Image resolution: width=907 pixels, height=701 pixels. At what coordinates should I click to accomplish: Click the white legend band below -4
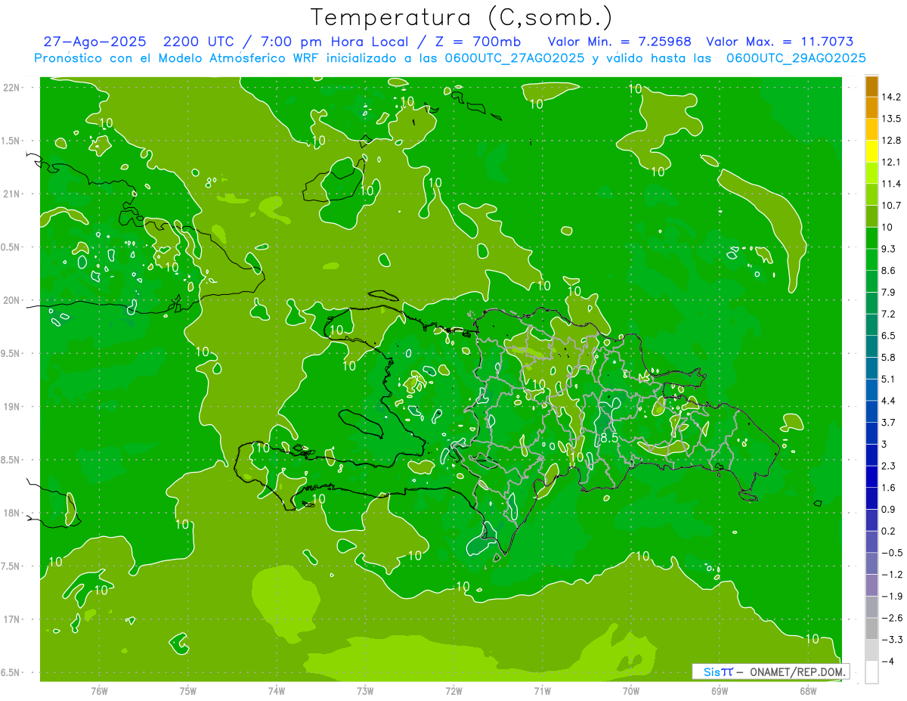871,672
